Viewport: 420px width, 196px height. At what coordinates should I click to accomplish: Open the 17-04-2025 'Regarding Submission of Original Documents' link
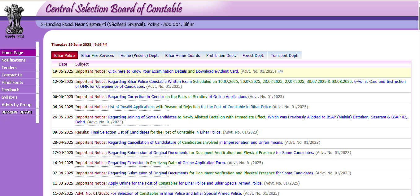click(x=148, y=153)
